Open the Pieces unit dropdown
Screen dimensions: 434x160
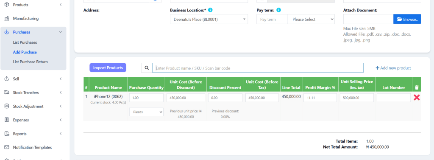[x=146, y=112]
